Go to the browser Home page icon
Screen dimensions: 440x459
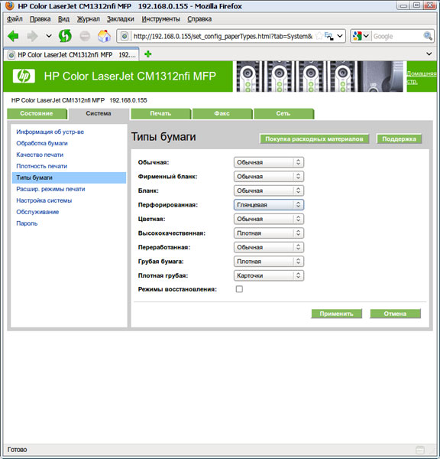pyautogui.click(x=104, y=36)
